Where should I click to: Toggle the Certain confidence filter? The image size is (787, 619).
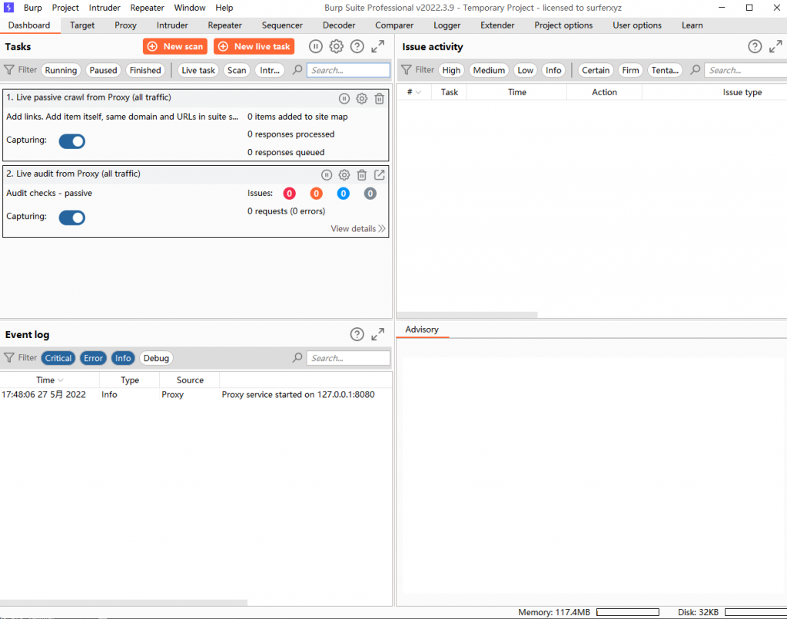[596, 70]
